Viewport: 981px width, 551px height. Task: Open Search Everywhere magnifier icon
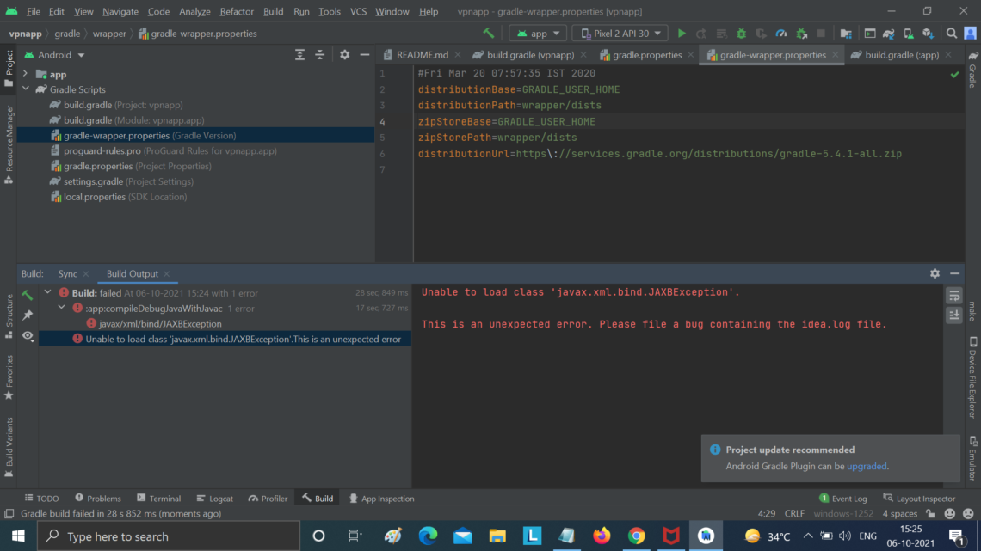[951, 34]
